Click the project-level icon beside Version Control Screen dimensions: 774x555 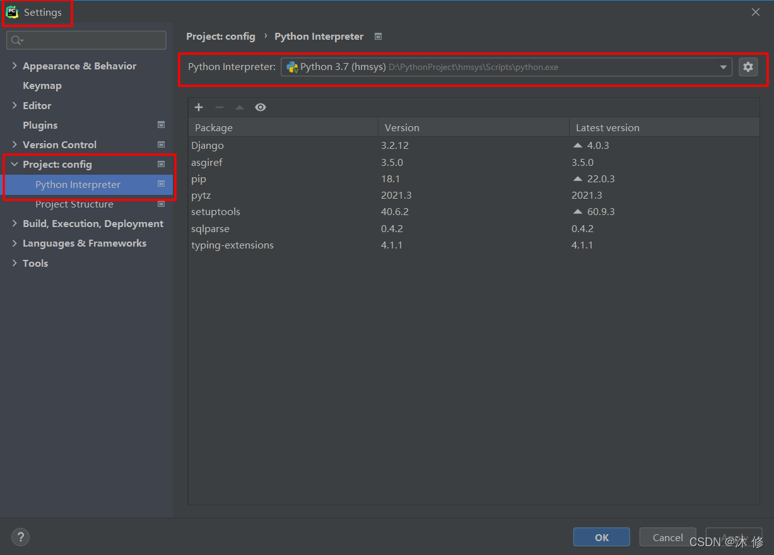pos(161,144)
